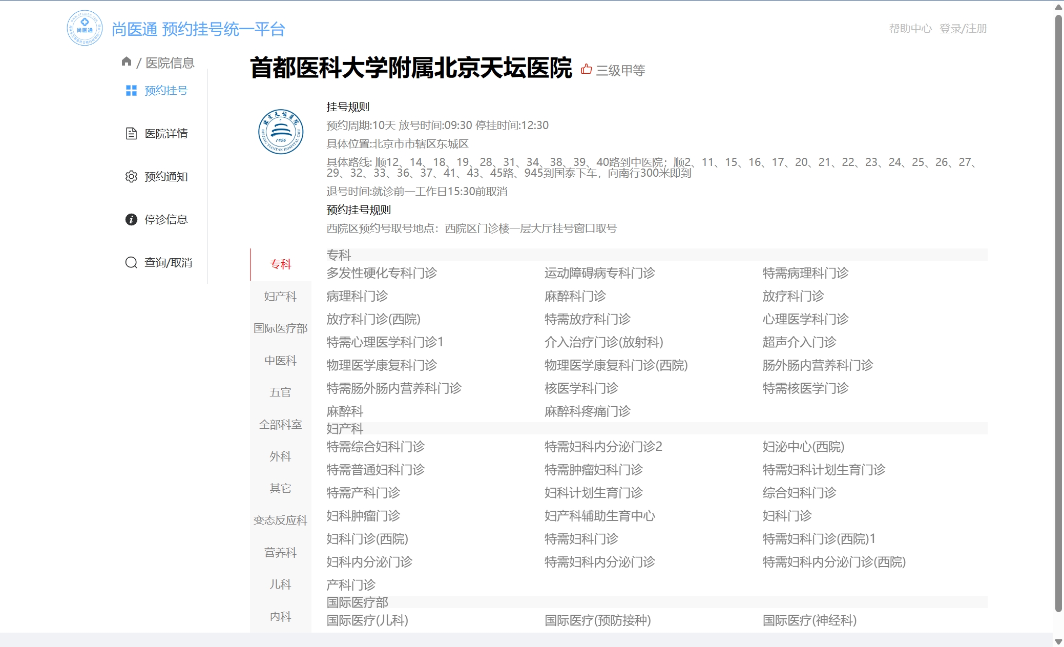Select the 中医科 department tab

coord(281,361)
